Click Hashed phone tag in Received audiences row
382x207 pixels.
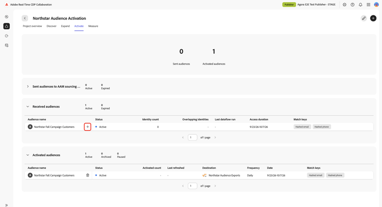[321, 127]
